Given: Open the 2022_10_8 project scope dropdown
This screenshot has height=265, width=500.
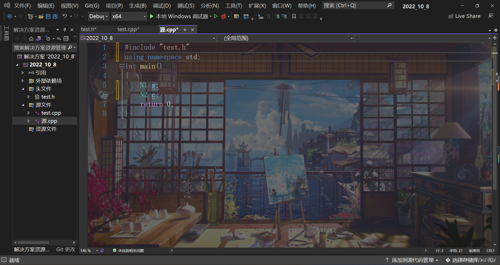Looking at the screenshot, I should click(148, 38).
